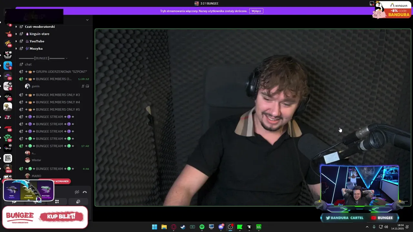
Task: Open Steam from the taskbar
Action: click(183, 227)
